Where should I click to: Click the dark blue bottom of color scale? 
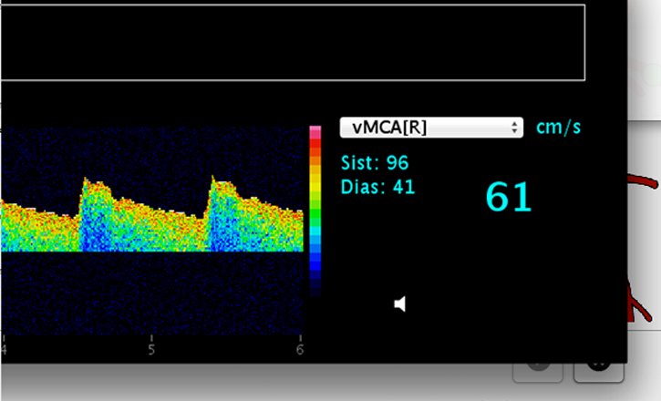click(x=315, y=278)
